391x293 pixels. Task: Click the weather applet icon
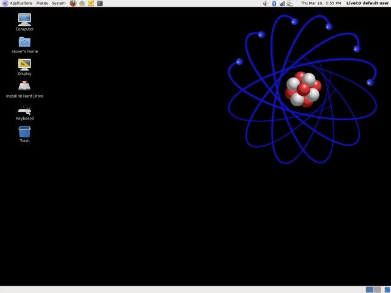click(290, 3)
